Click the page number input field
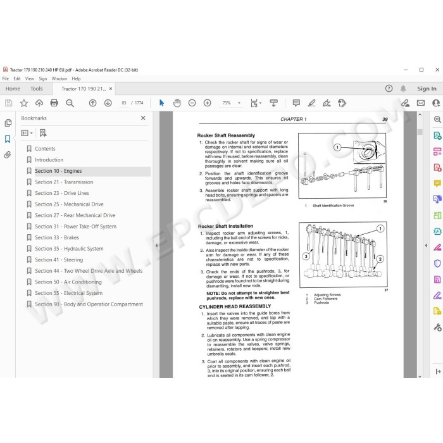 (x=124, y=103)
